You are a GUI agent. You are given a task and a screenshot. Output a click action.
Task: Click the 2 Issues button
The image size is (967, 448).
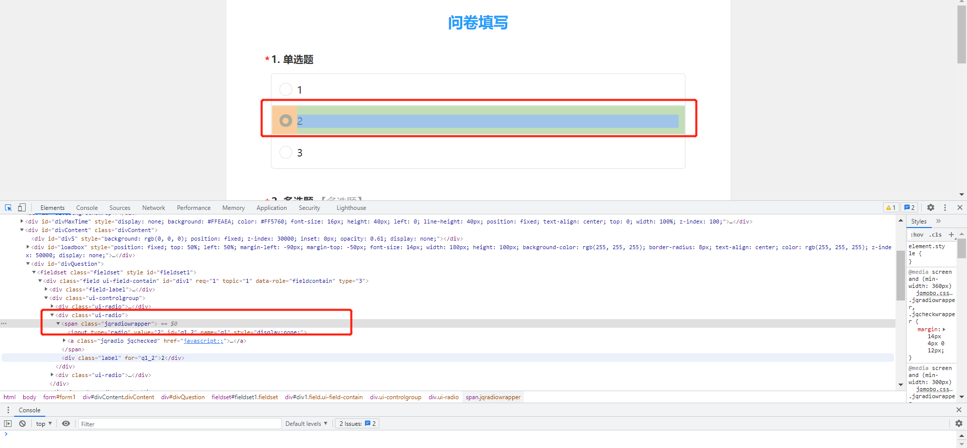click(x=357, y=423)
